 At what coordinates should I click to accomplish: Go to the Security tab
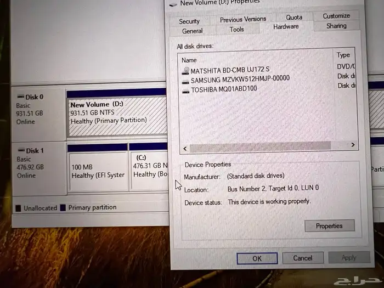pyautogui.click(x=189, y=21)
